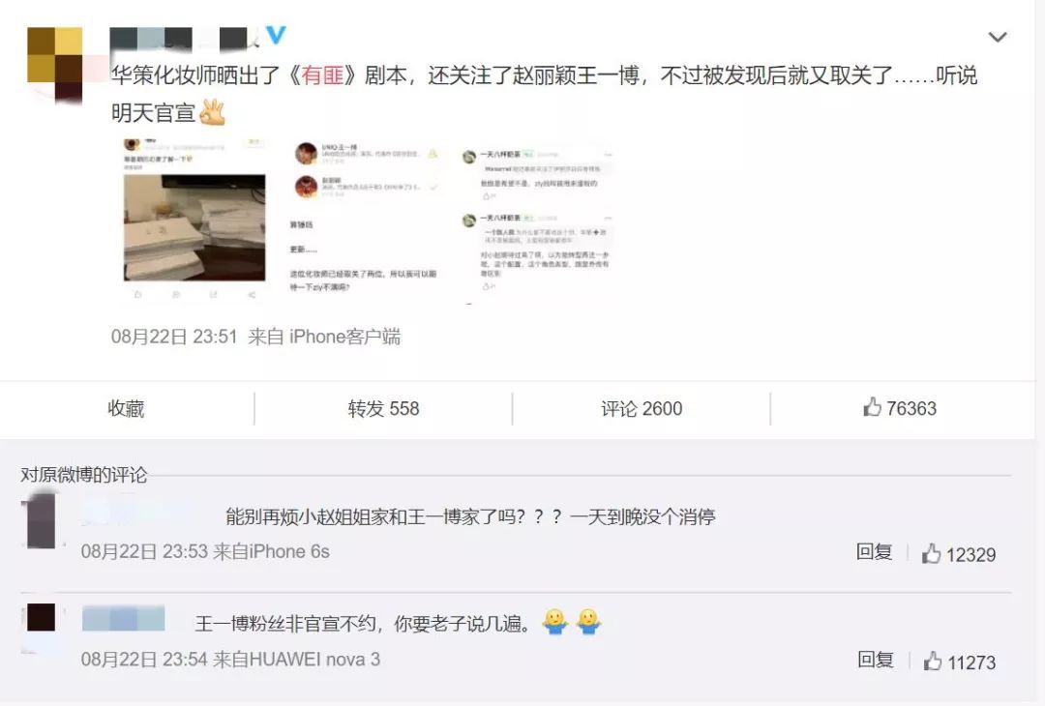1045x706 pixels.
Task: Select the 收藏 favorite tab
Action: point(127,408)
